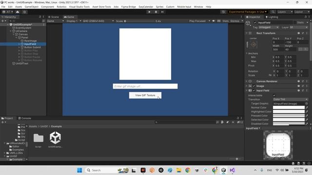The height and width of the screenshot is (175, 312).
Task: Open Visual Studio from taskbar
Action: 232,170
